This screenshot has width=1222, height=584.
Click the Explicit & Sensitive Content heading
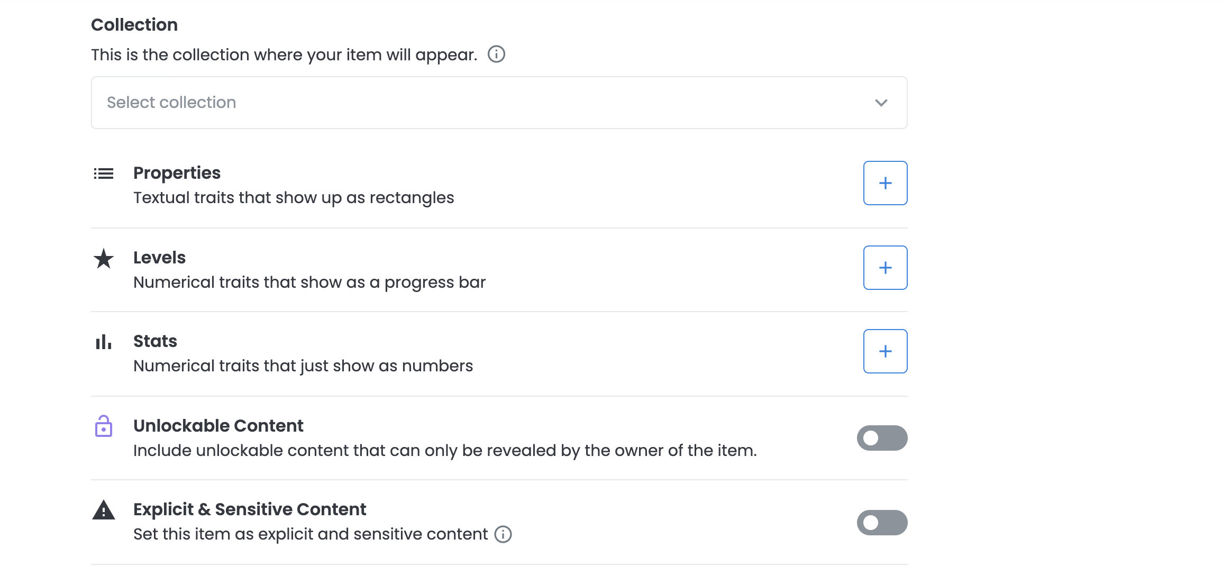tap(250, 509)
